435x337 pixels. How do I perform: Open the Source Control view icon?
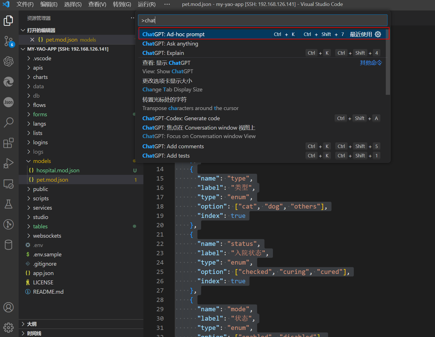point(8,41)
